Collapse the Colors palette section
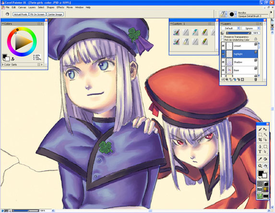The width and height of the screenshot is (275, 213). (2, 24)
